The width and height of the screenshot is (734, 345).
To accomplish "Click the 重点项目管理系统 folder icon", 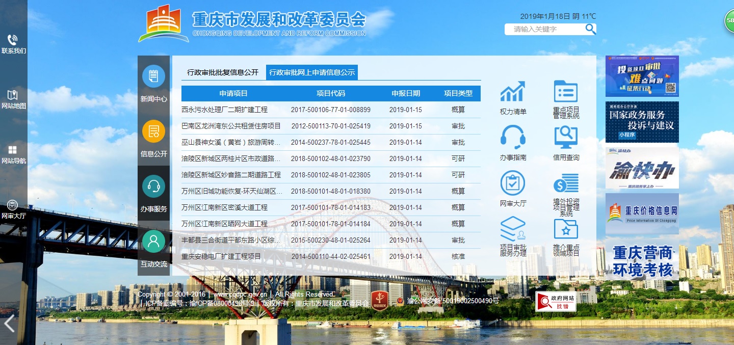I will pyautogui.click(x=566, y=92).
